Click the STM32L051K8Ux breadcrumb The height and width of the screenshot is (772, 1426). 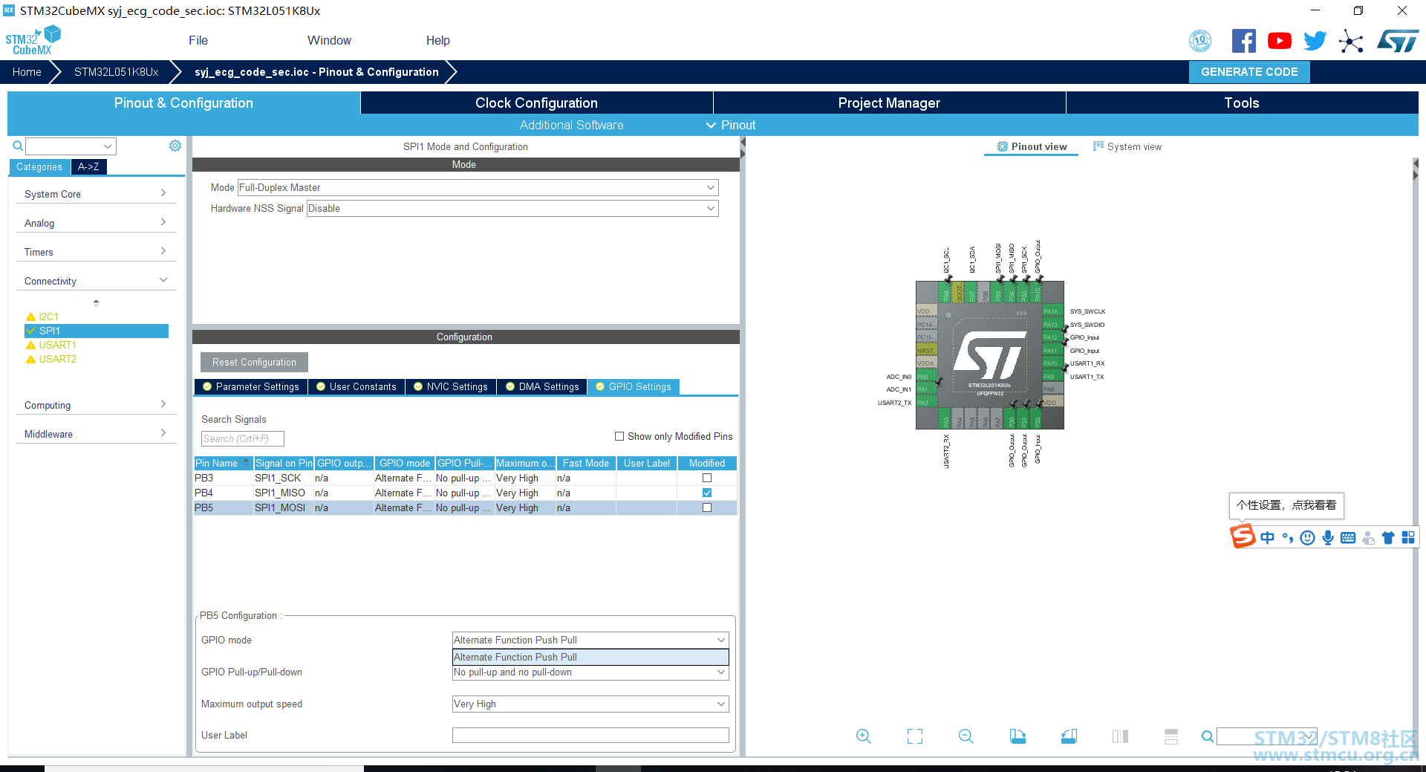point(117,72)
